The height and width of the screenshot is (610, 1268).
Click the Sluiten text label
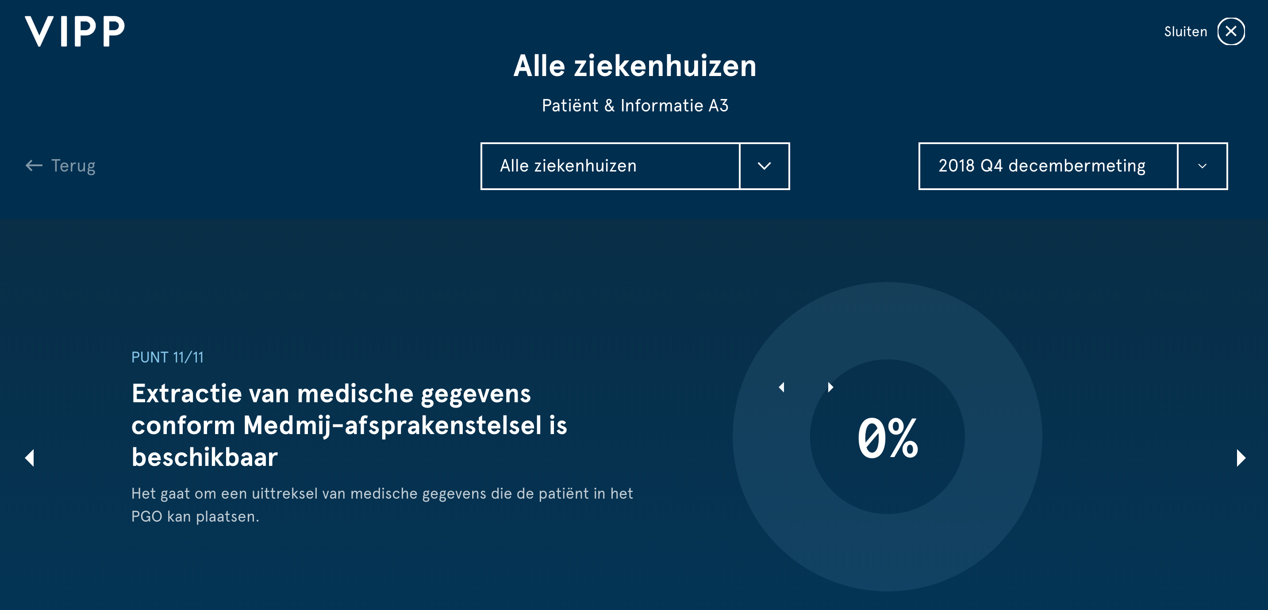tap(1185, 32)
